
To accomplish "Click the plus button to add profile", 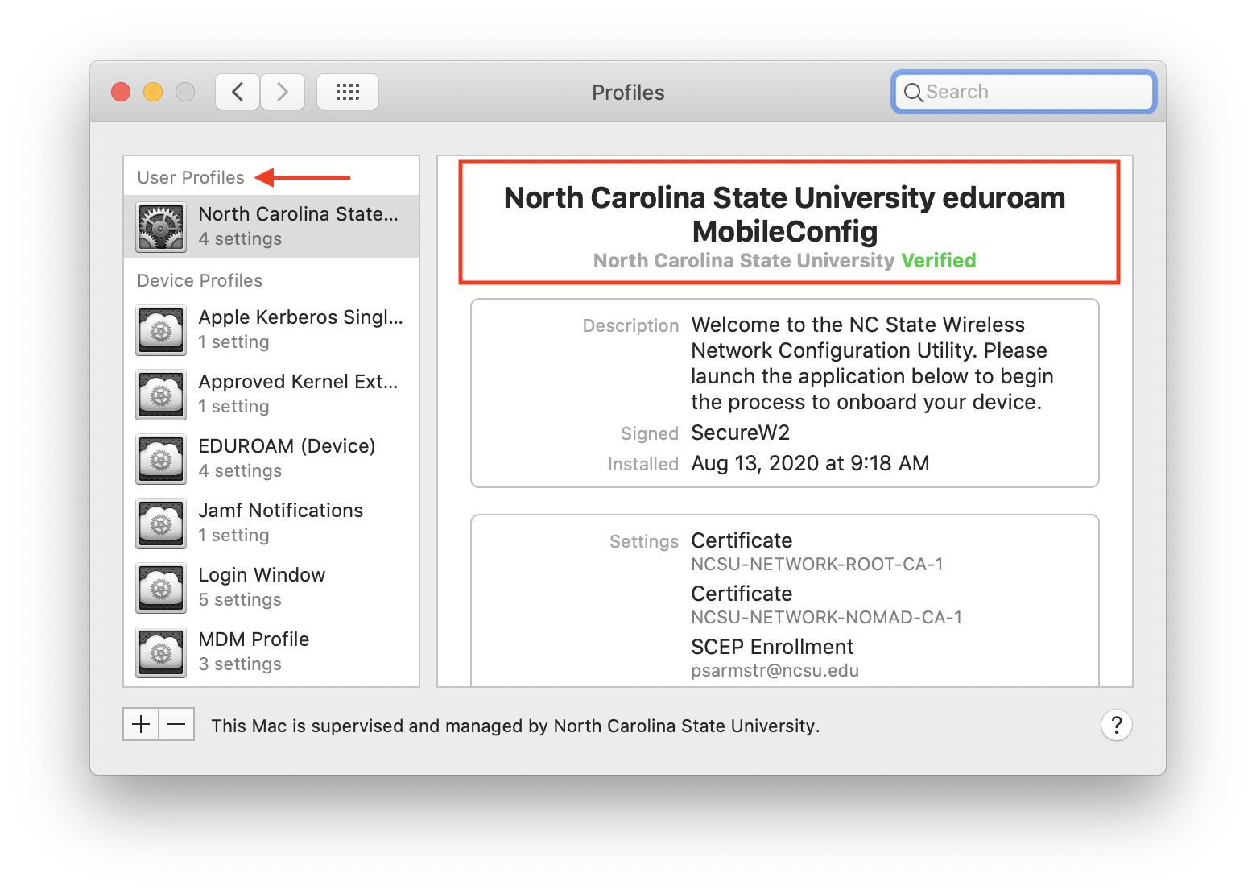I will 141,725.
